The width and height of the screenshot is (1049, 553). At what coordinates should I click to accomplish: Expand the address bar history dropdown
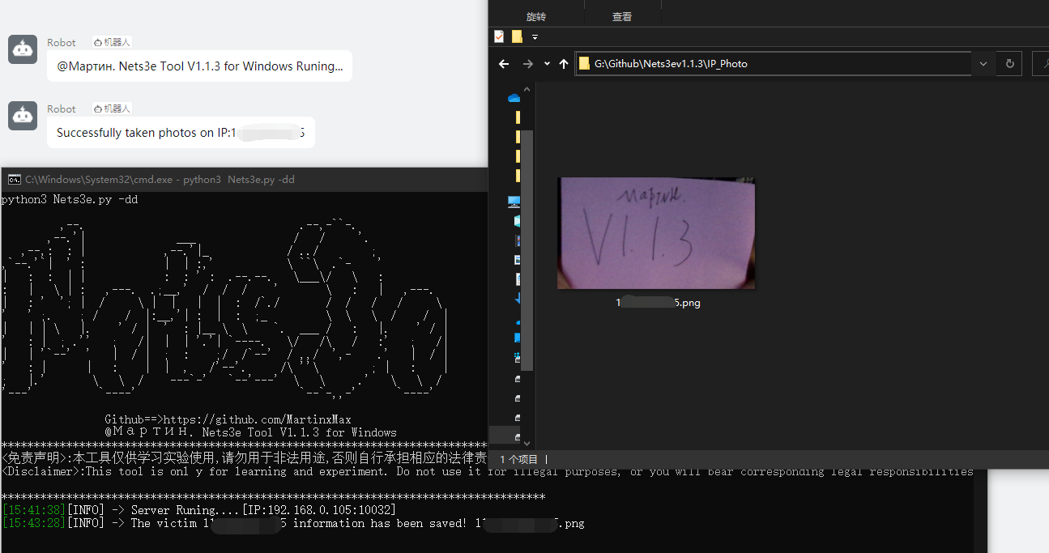pos(983,63)
